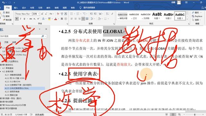Click the text effects icon

point(43,19)
